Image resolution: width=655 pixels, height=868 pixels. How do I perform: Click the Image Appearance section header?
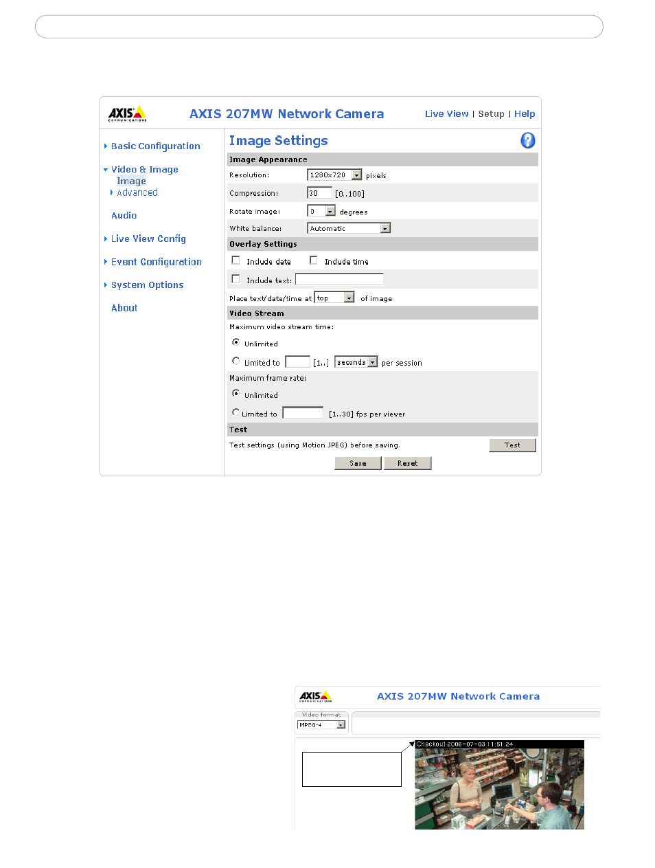coord(382,159)
